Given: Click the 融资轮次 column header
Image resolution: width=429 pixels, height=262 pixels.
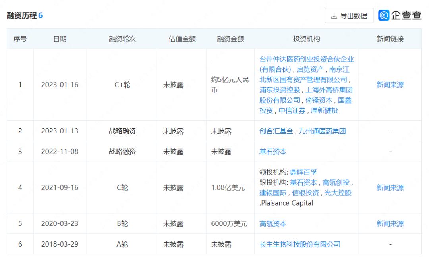Looking at the screenshot, I should pyautogui.click(x=122, y=39).
